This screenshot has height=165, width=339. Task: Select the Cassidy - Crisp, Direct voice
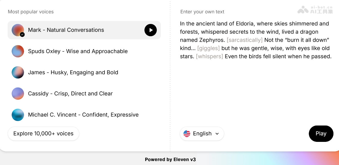tap(70, 94)
